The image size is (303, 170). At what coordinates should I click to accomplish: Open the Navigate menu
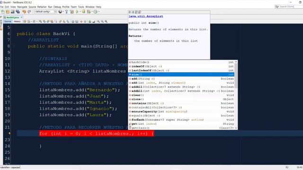tap(22, 7)
